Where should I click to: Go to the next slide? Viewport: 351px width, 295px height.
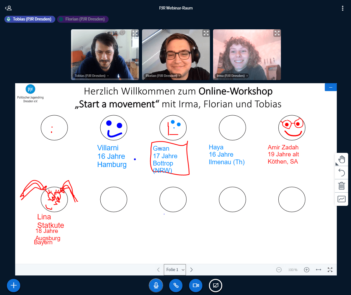(x=191, y=270)
